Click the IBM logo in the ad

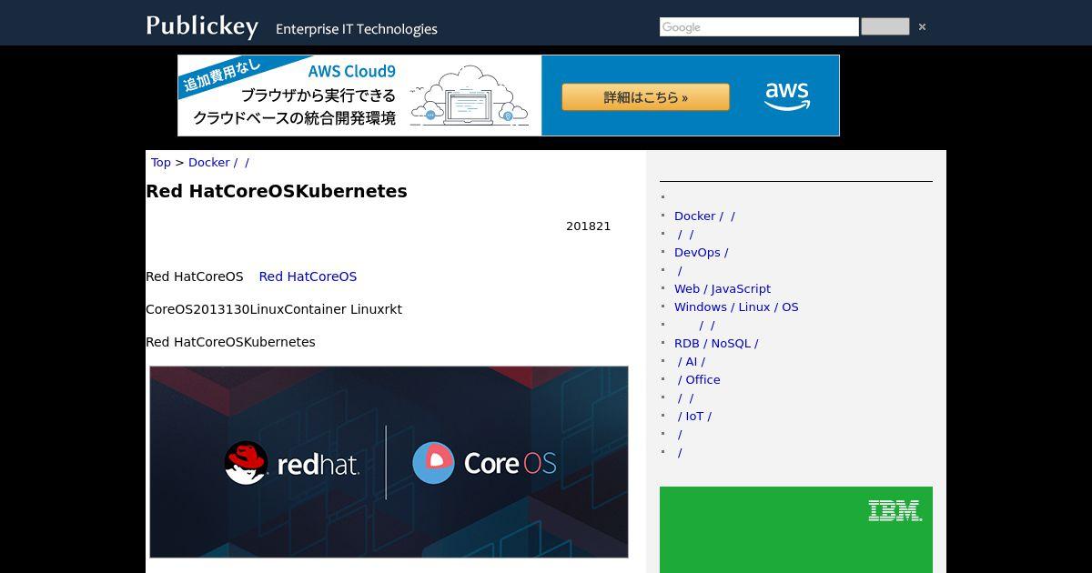[x=895, y=511]
